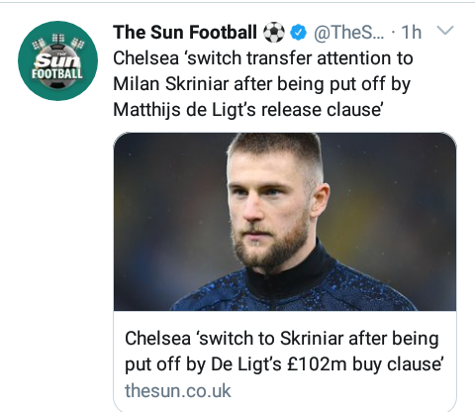Click the first tweet line starting with Chelsea
475x412 pixels.
point(263,58)
